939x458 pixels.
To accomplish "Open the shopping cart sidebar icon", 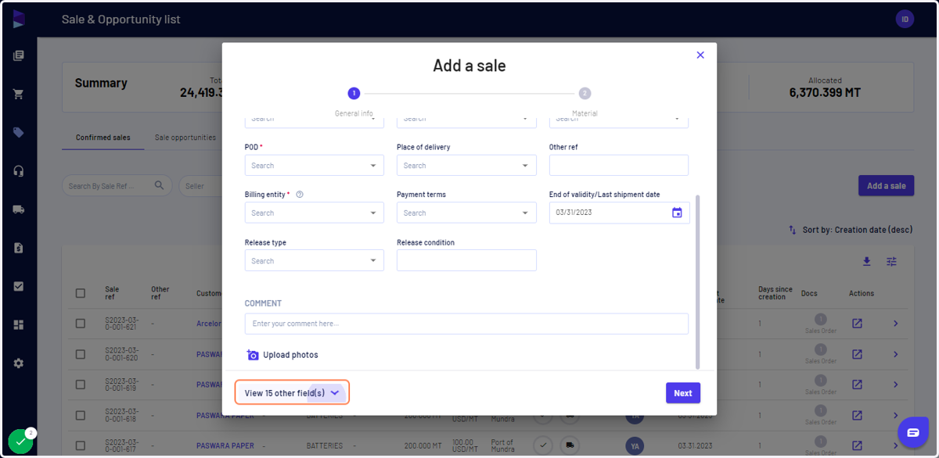I will 19,94.
